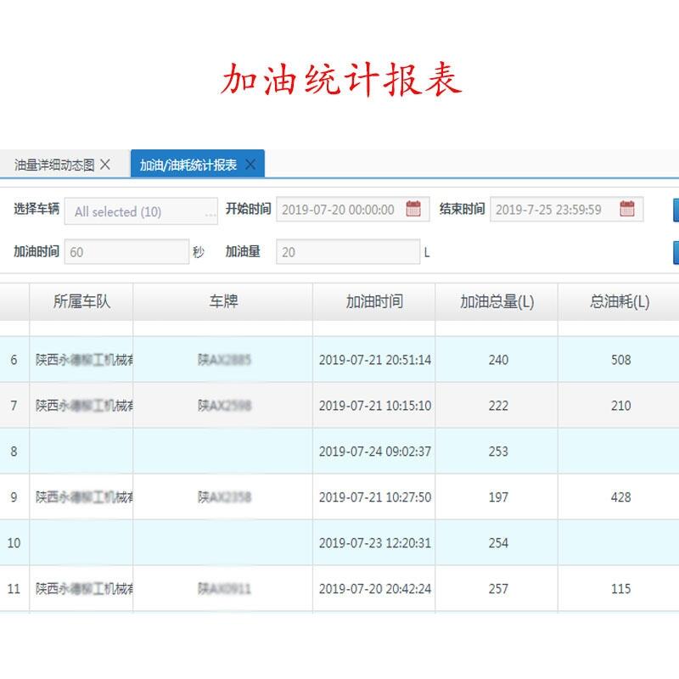Sort by the 加油总量(L) column header
The image size is (679, 679).
click(497, 301)
